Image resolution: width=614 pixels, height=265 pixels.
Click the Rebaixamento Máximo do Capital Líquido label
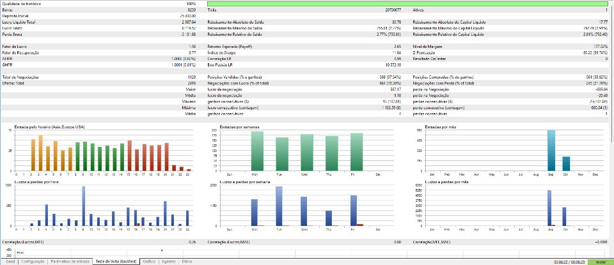coord(448,29)
